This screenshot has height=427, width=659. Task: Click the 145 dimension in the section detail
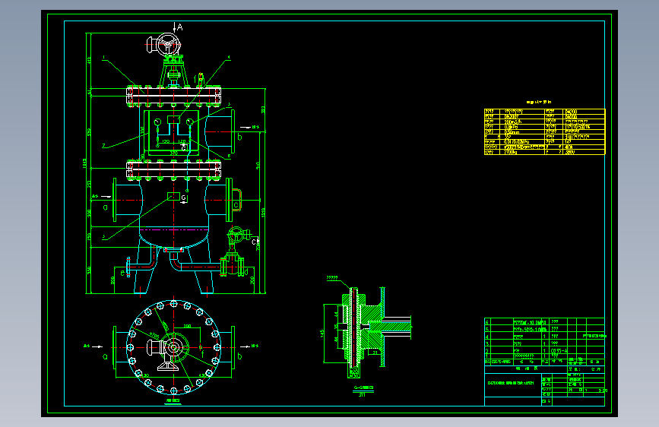pos(322,334)
